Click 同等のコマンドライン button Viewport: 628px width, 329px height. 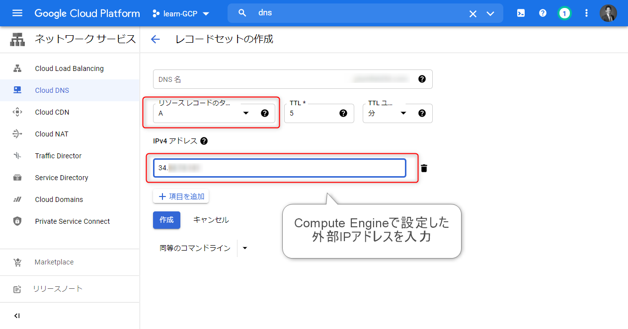tap(195, 248)
